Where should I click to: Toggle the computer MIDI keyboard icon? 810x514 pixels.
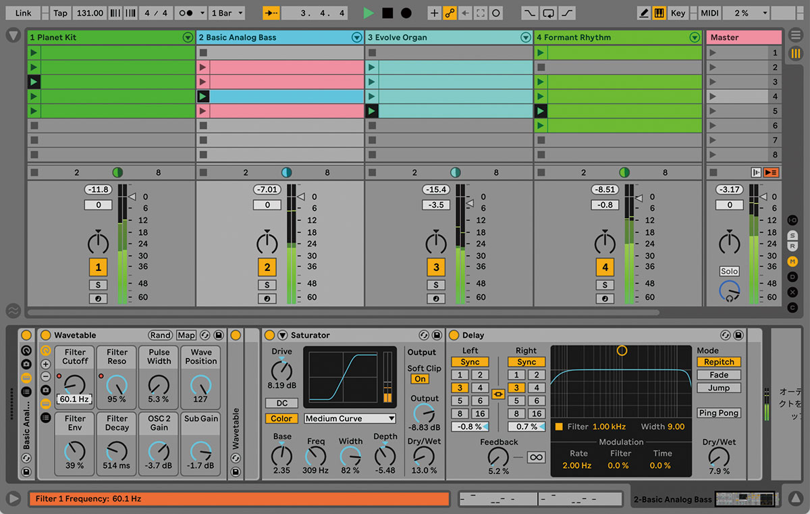pyautogui.click(x=659, y=13)
